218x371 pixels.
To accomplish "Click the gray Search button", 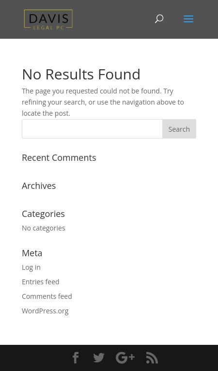I will pyautogui.click(x=179, y=129).
